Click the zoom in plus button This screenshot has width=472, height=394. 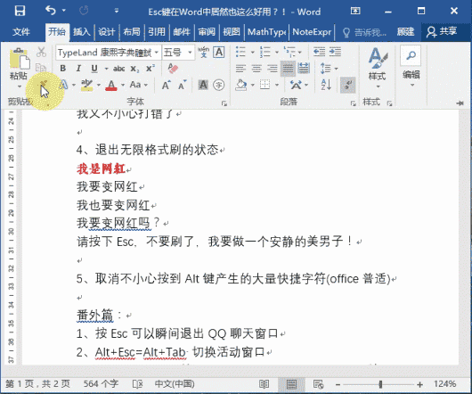419,384
